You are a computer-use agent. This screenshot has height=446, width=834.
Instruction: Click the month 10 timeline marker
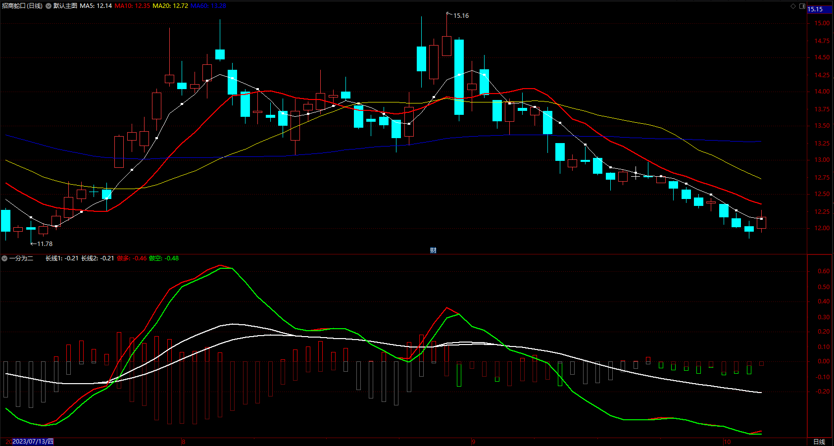tap(727, 442)
